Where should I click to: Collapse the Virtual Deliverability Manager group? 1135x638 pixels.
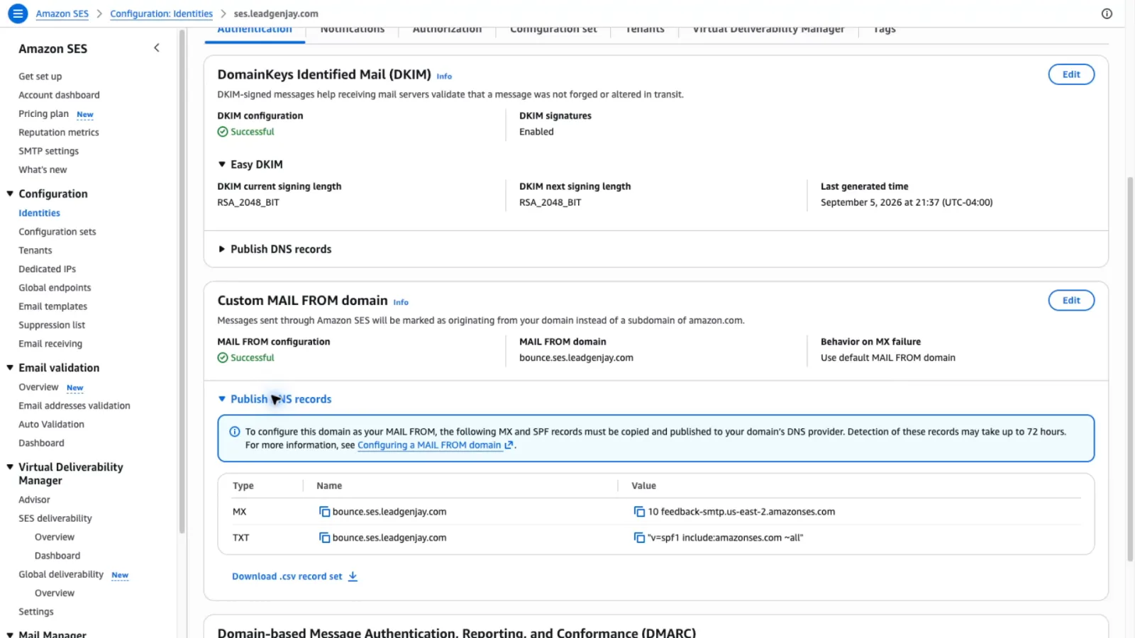pyautogui.click(x=10, y=467)
